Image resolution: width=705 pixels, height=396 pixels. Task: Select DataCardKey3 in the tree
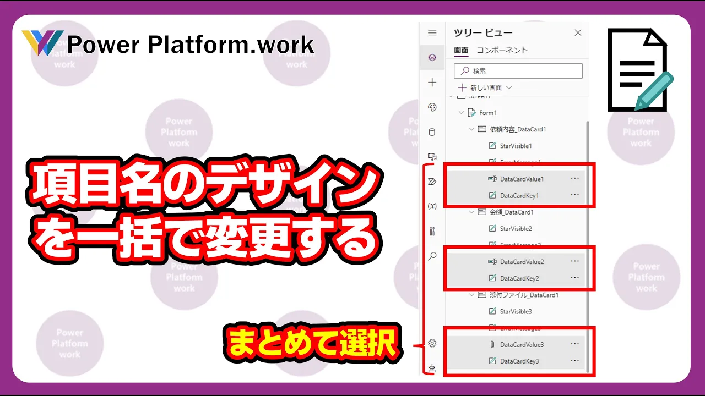[x=519, y=361]
